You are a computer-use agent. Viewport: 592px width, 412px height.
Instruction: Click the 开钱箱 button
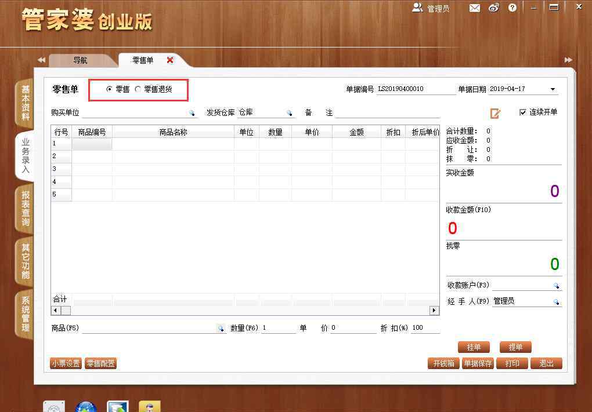(x=443, y=363)
